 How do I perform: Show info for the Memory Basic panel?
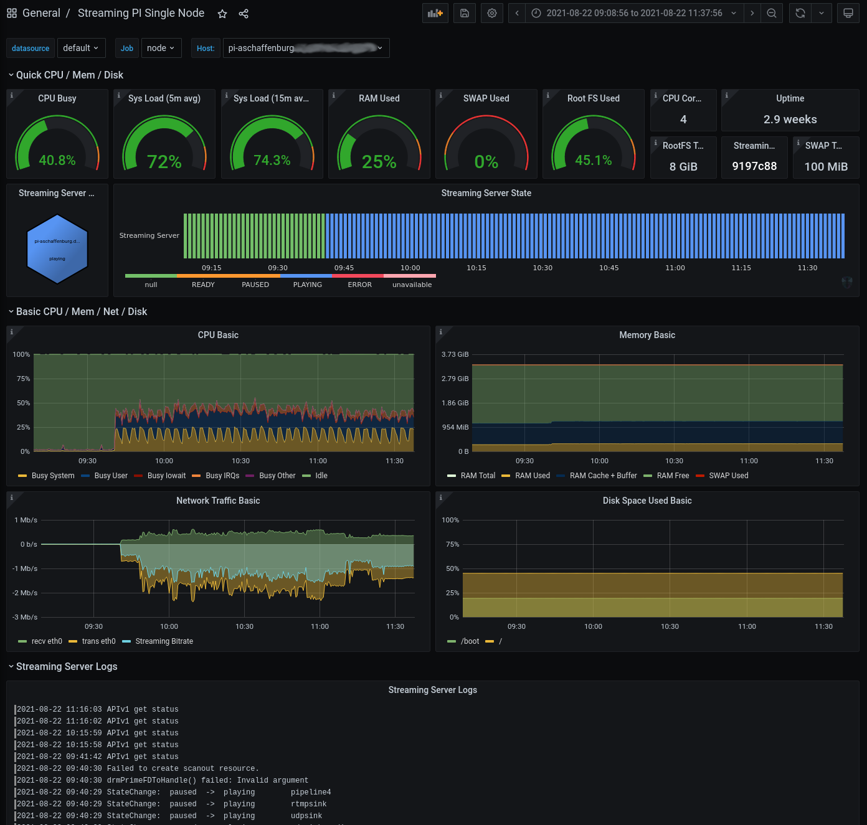pyautogui.click(x=440, y=331)
